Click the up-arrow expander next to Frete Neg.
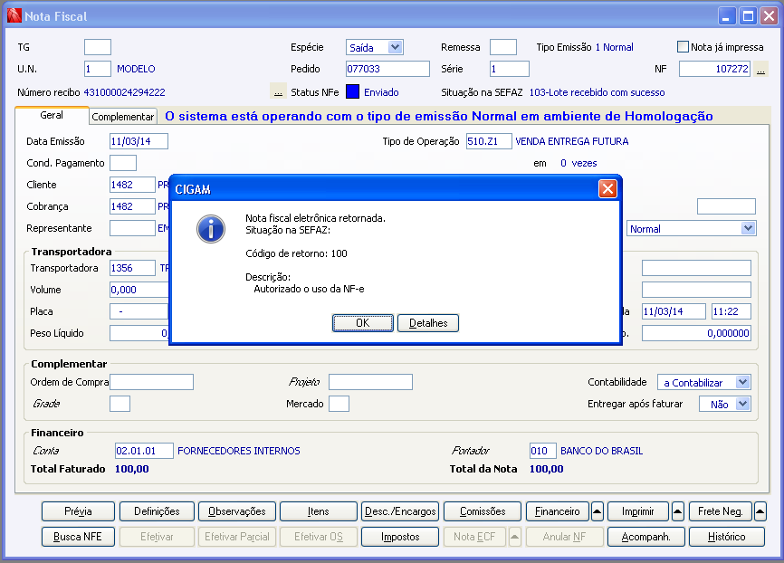The image size is (784, 563). pos(760,511)
